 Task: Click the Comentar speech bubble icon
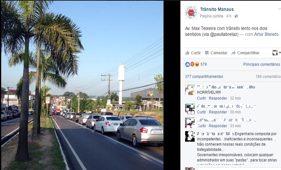click(x=207, y=53)
